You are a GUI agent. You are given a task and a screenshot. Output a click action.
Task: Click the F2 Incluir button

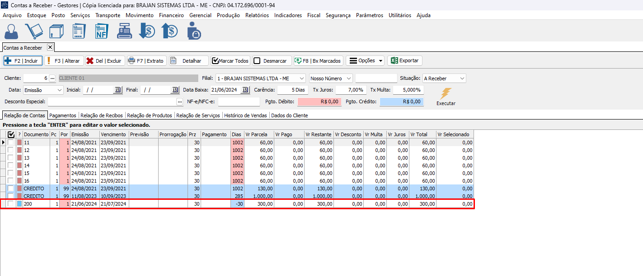[x=23, y=61]
